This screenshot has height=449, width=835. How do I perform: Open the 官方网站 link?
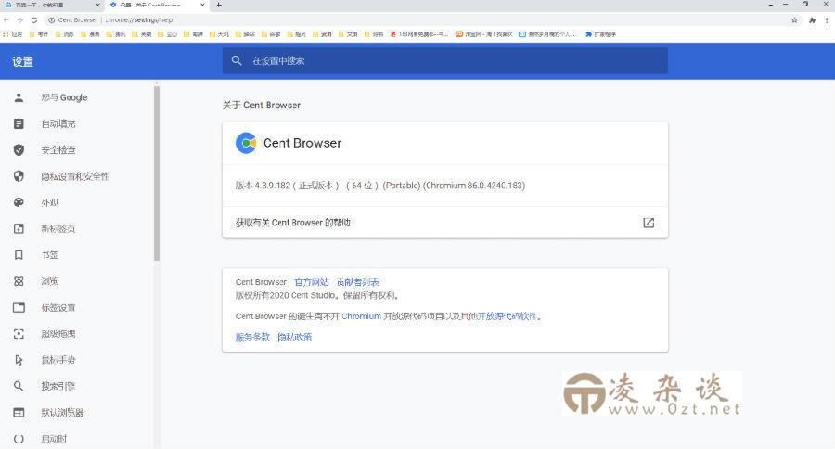(312, 282)
